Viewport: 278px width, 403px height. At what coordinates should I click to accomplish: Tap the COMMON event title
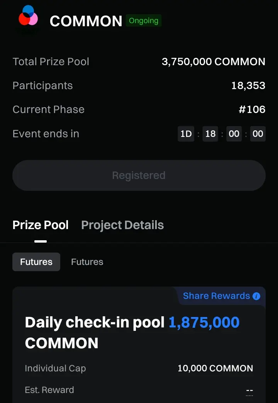click(x=86, y=21)
